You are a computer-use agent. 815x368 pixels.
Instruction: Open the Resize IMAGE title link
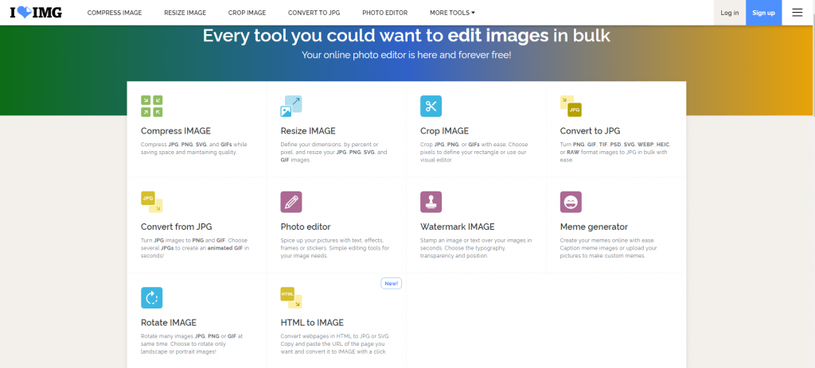coord(308,131)
